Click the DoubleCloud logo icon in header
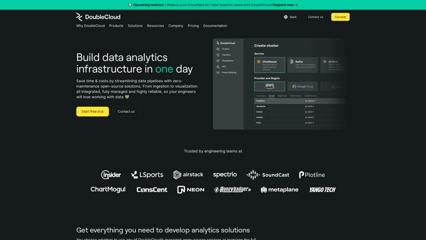 point(79,17)
